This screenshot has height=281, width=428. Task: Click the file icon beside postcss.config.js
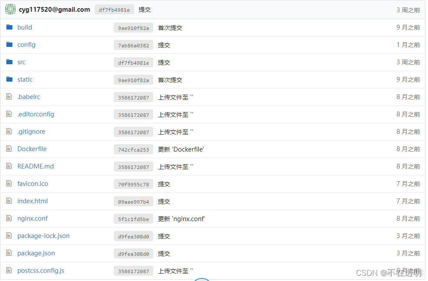click(x=9, y=270)
